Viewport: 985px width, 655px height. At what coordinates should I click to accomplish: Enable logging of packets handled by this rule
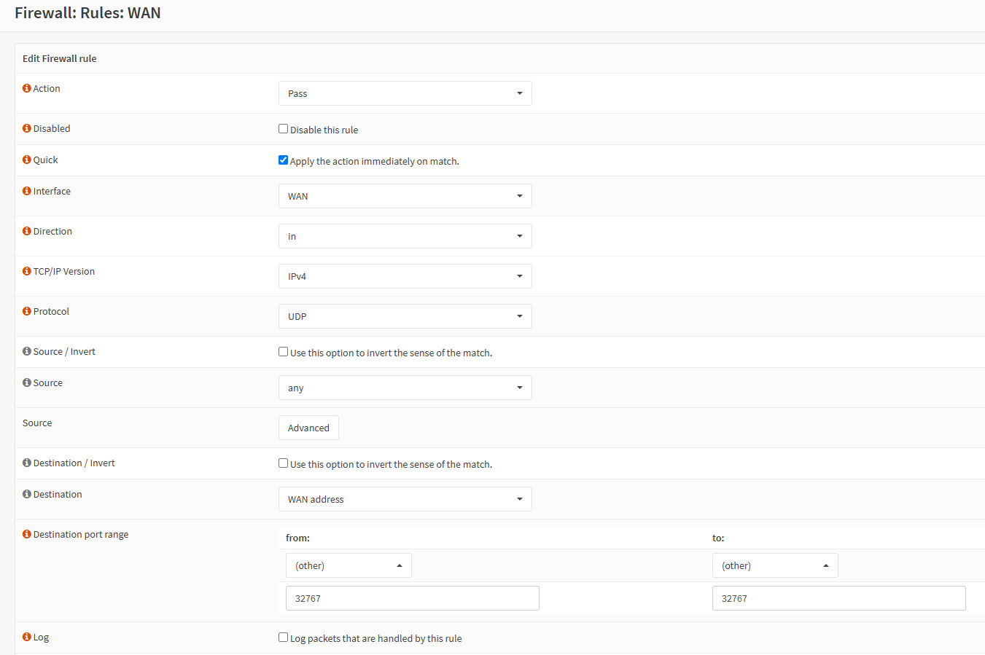[x=283, y=636]
